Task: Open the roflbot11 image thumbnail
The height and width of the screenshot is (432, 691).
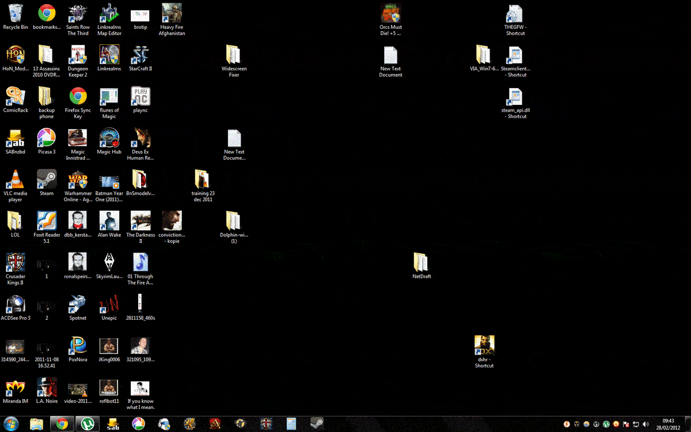Action: (109, 387)
